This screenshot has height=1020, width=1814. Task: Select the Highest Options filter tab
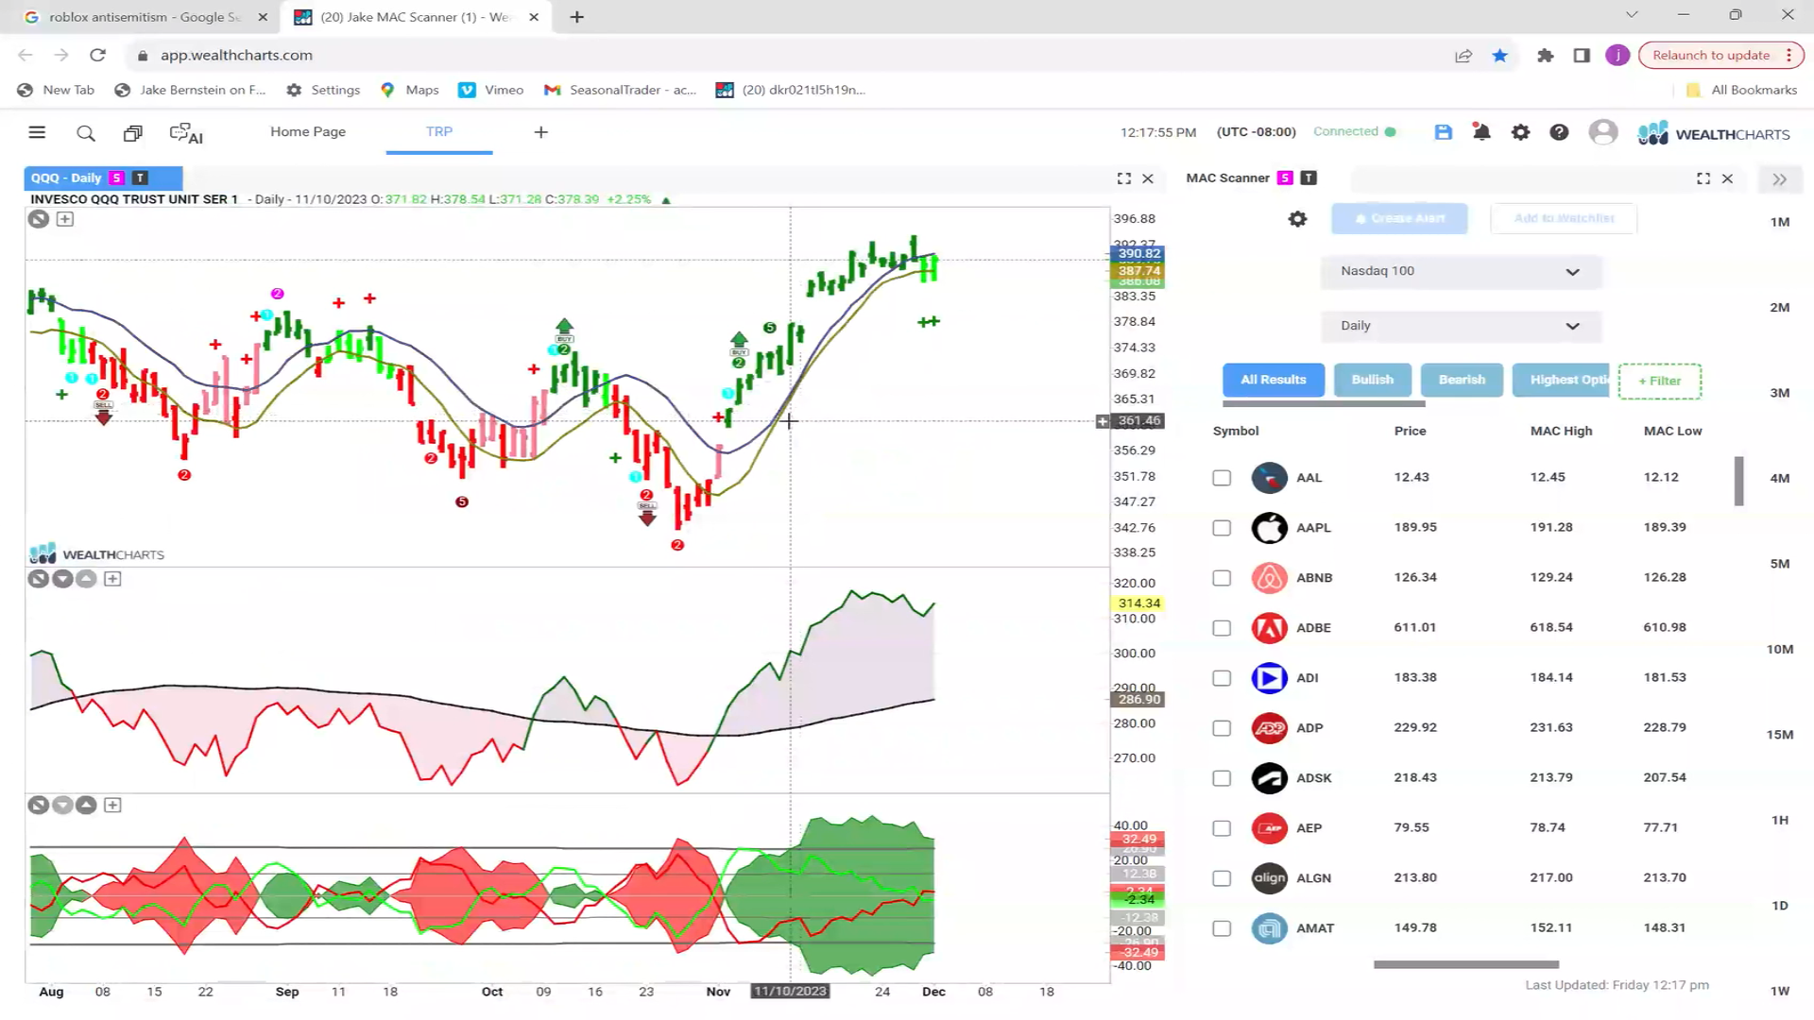click(1561, 380)
